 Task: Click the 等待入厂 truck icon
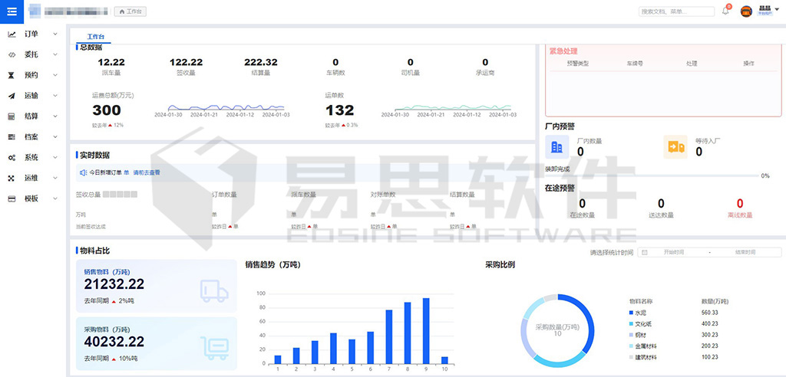pos(675,147)
